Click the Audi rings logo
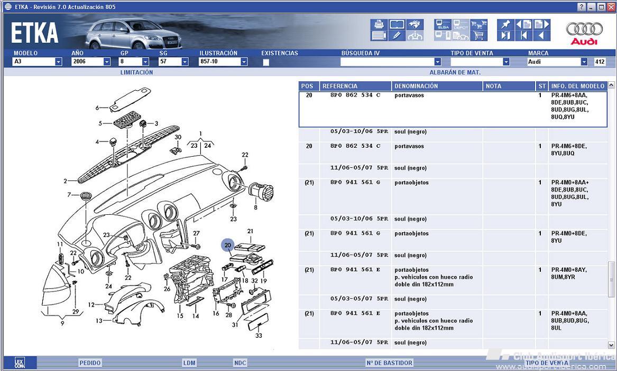 tap(584, 33)
